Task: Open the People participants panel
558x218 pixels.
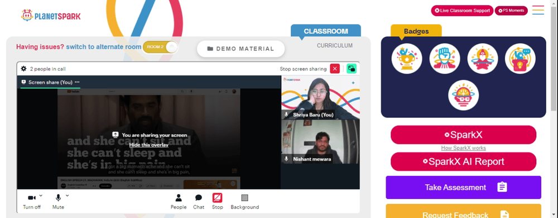Action: coord(179,202)
